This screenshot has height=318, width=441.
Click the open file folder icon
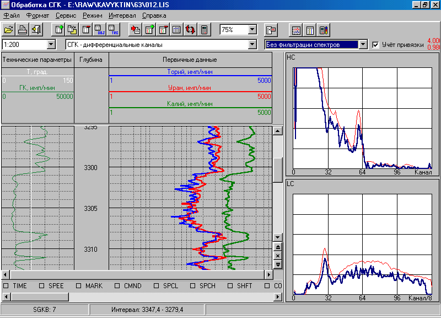(8, 29)
